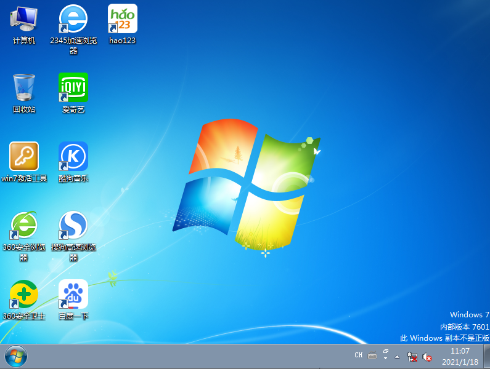Click the 酷狗音乐 KuGou music shortcut

pyautogui.click(x=73, y=157)
